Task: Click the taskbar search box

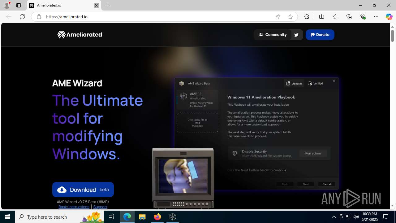Action: [59, 217]
